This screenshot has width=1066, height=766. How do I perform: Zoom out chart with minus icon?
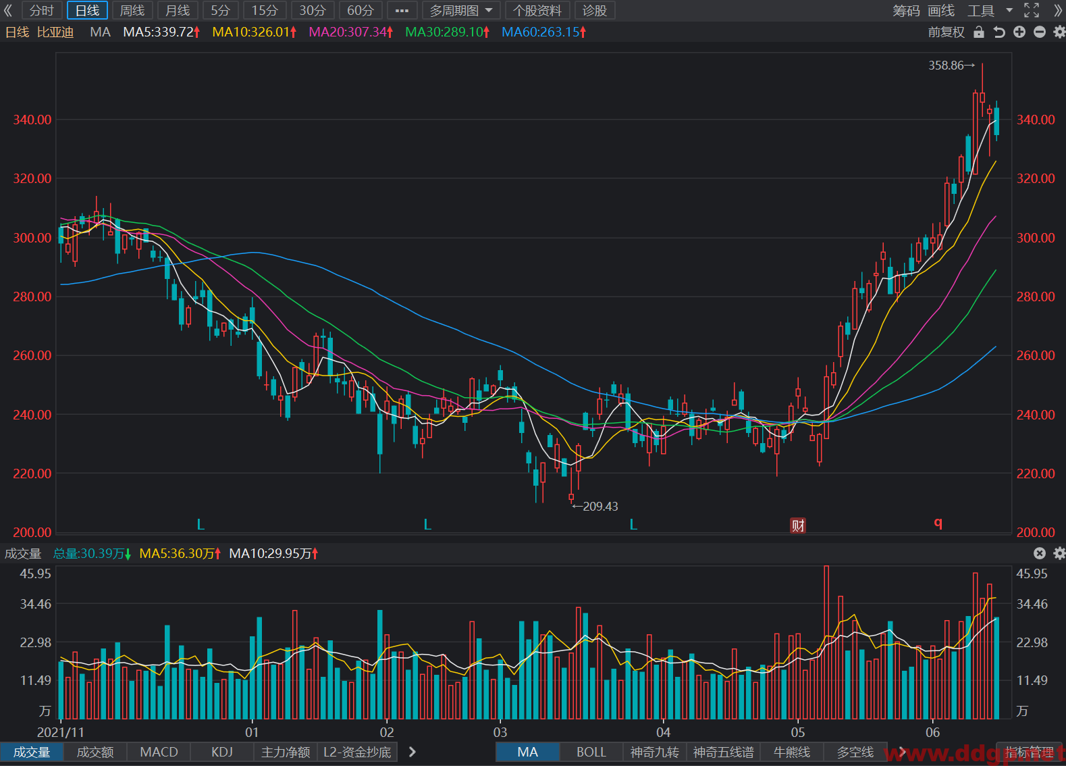pyautogui.click(x=1040, y=32)
